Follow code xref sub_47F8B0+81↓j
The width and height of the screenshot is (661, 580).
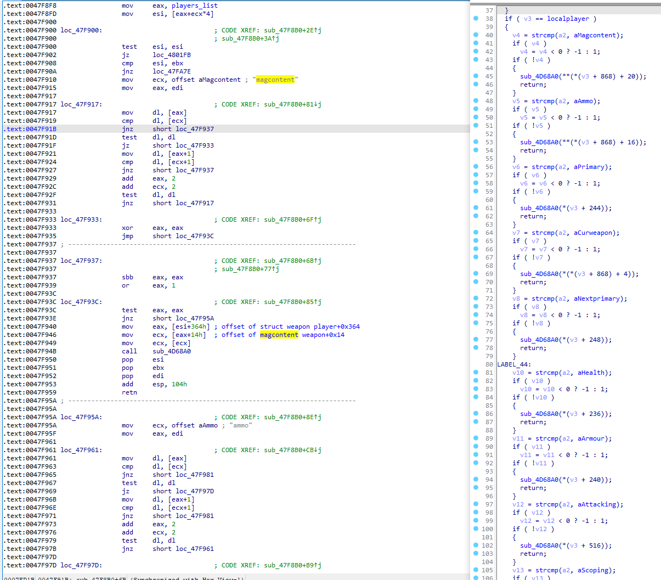coord(293,104)
